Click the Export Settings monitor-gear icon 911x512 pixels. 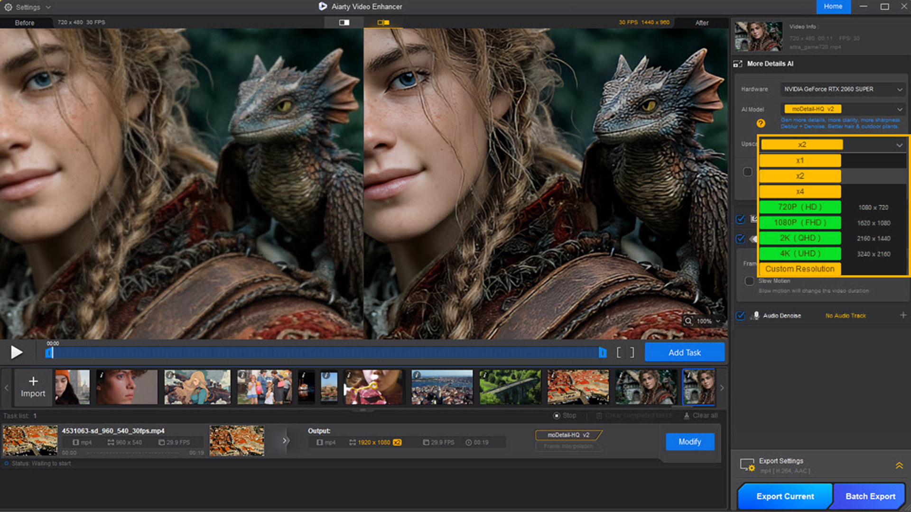click(x=747, y=465)
